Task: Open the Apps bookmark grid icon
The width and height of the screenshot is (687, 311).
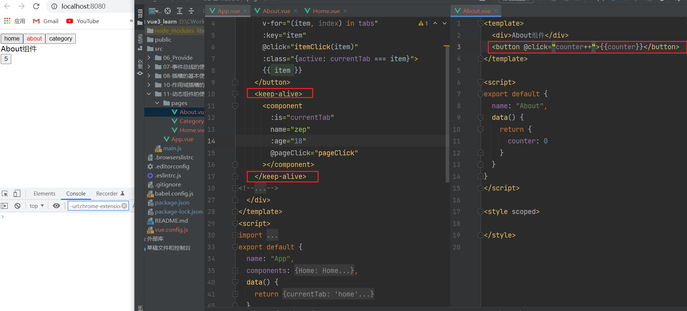Action: point(7,21)
